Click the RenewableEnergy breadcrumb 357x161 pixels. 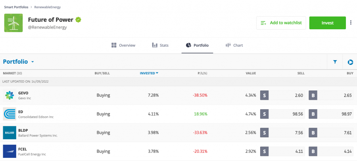point(48,7)
